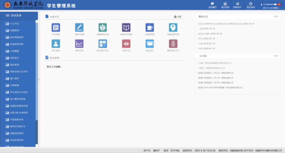This screenshot has width=285, height=153.
Task: Click the 切换用户 switch arrows icon
Action: (x=237, y=4)
